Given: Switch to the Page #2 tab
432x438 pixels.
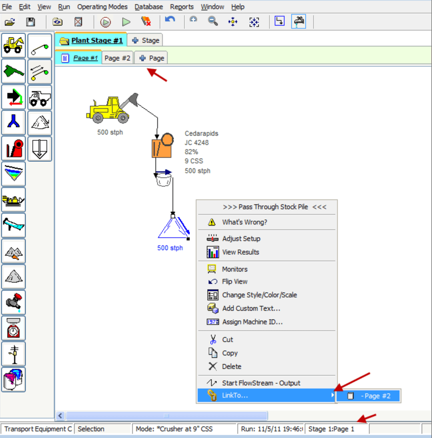Looking at the screenshot, I should point(117,58).
